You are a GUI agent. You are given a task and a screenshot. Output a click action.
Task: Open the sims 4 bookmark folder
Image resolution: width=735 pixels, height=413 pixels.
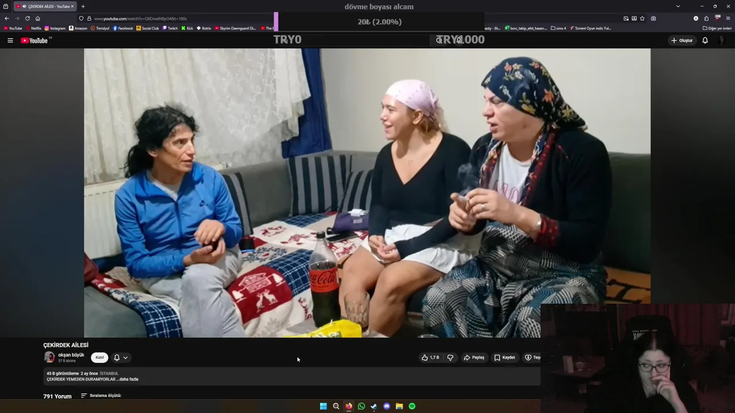click(x=558, y=28)
